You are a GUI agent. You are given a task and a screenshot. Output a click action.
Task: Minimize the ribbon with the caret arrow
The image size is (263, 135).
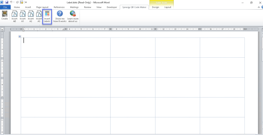[x=259, y=7]
